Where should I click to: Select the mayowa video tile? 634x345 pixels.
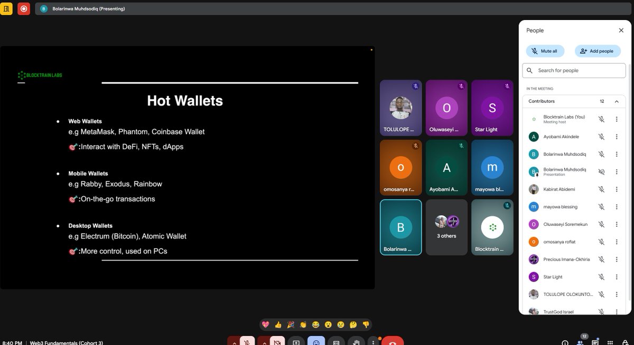pos(492,167)
